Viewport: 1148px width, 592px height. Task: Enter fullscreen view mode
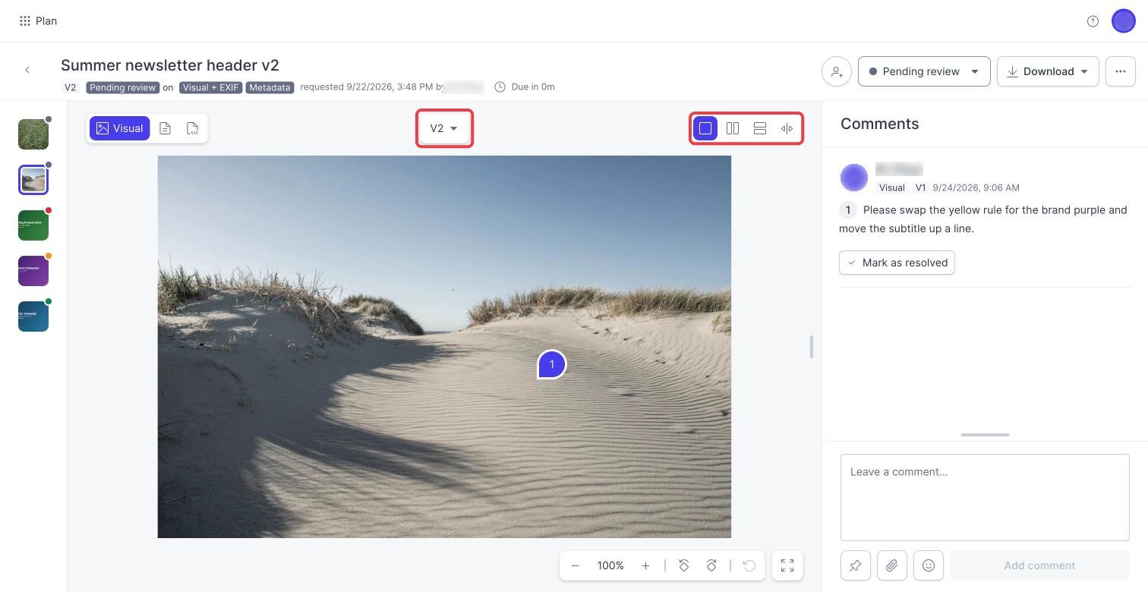[x=787, y=565]
